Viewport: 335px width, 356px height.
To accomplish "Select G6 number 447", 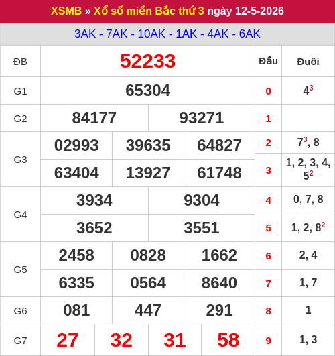I will (148, 310).
